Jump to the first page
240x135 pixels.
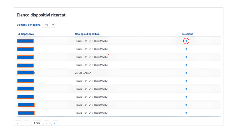click(x=18, y=123)
